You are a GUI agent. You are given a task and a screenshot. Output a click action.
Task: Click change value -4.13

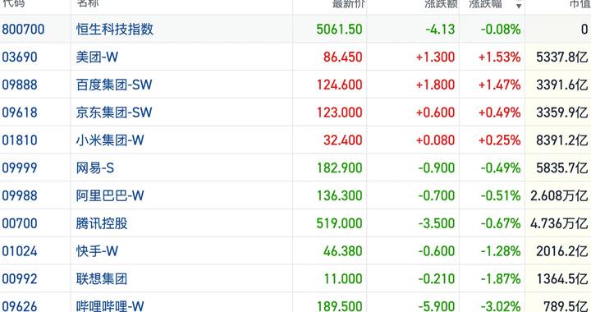[440, 29]
